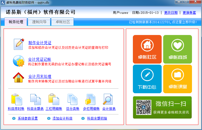Image resolution: width=202 pixels, height=130 pixels.
Task: Switch to the 卓帐社区 tab
Action: coord(63,22)
